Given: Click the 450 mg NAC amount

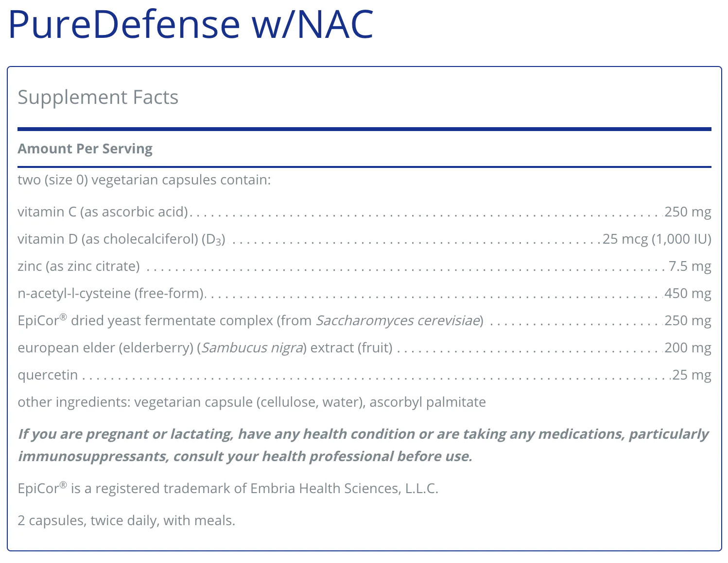Looking at the screenshot, I should pos(688,294).
